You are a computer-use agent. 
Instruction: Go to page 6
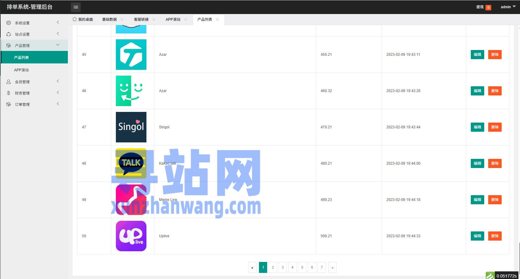(x=312, y=267)
